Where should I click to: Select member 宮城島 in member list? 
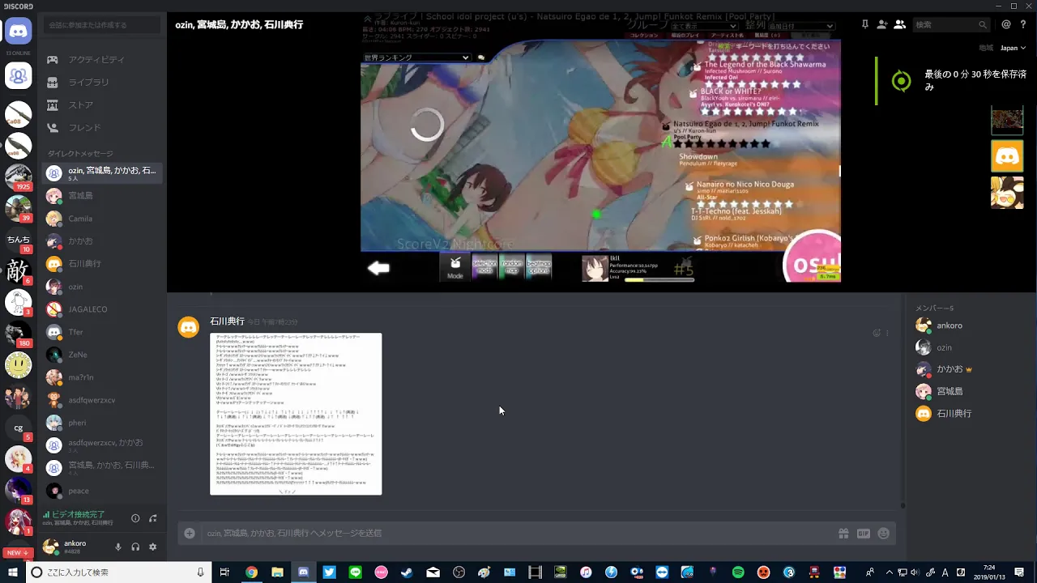tap(968, 391)
